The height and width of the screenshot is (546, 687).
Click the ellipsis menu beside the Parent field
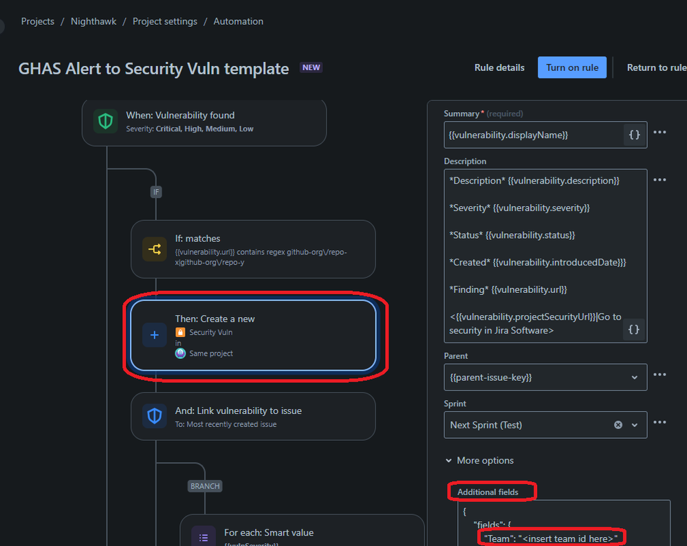click(x=659, y=374)
